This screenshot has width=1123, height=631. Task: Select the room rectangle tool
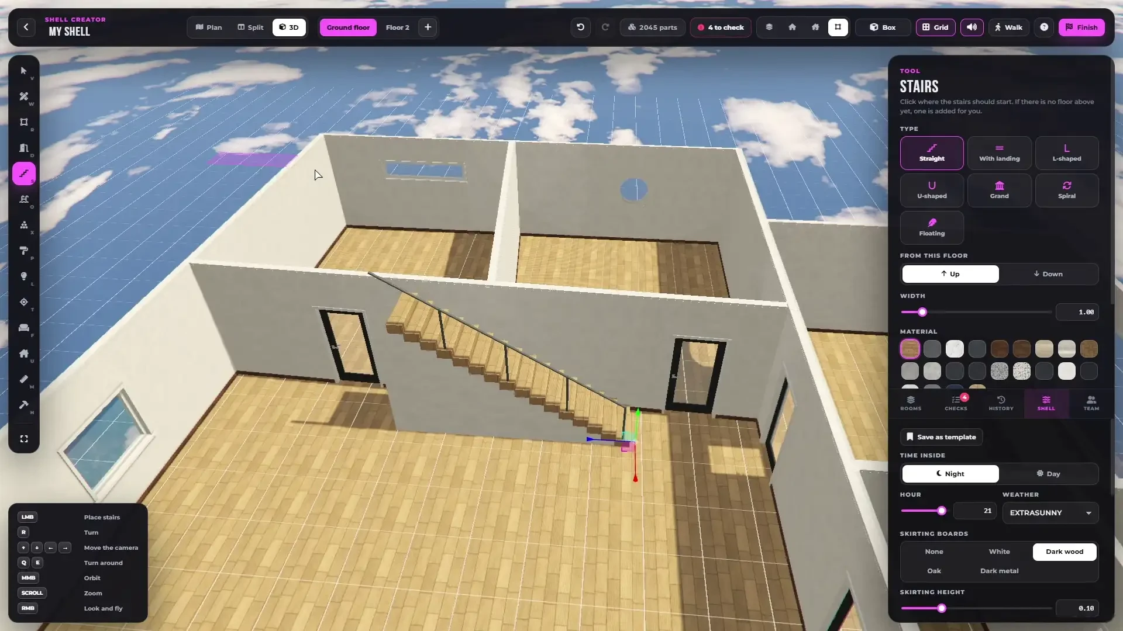click(x=24, y=122)
